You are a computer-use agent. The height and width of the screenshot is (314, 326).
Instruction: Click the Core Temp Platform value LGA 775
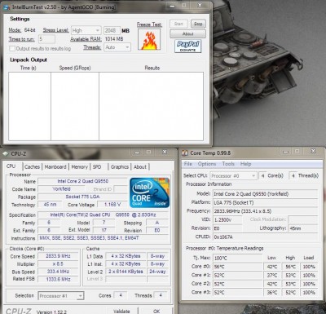click(x=265, y=202)
